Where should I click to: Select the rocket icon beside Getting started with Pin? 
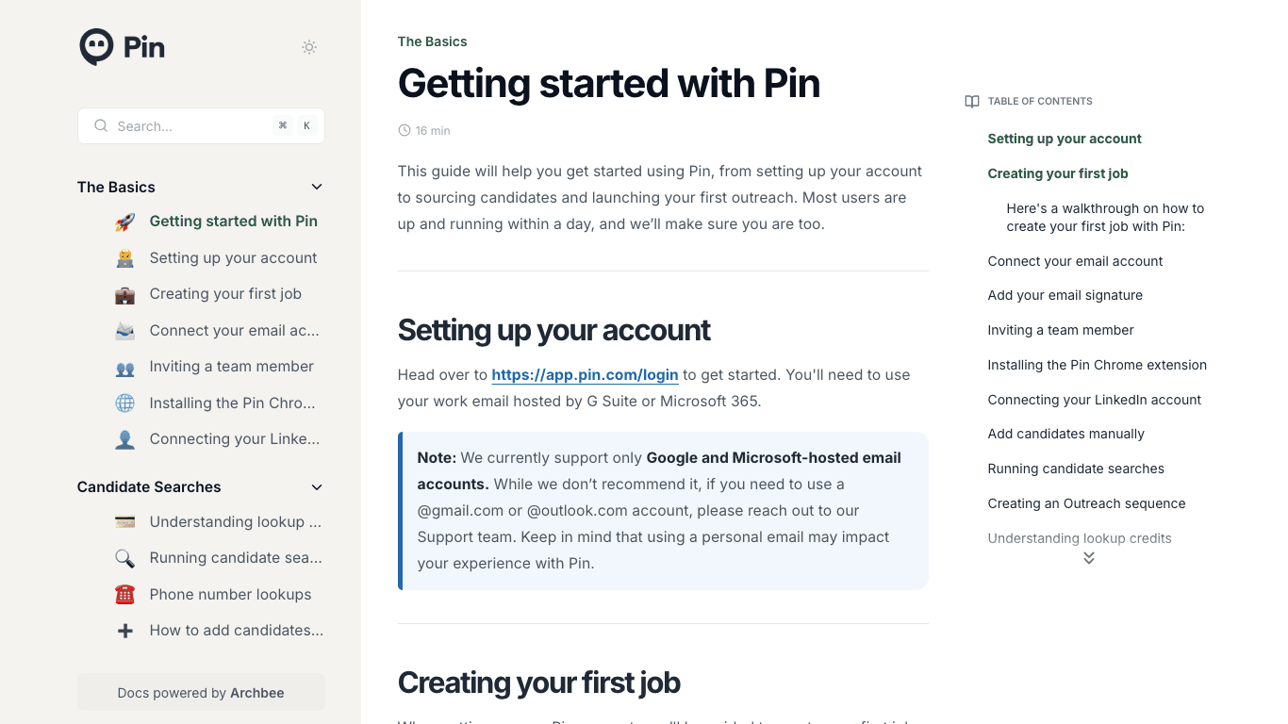[x=124, y=221]
